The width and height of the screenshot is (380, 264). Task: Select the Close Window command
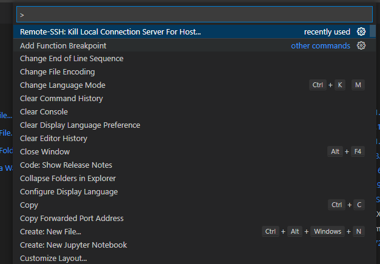pyautogui.click(x=45, y=152)
